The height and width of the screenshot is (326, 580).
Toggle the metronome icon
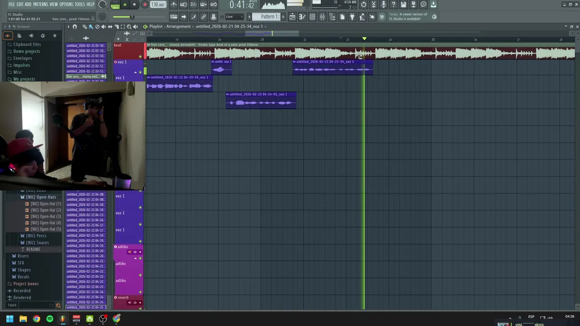click(174, 5)
